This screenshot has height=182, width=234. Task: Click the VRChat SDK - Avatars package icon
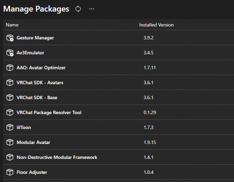[x=10, y=83]
